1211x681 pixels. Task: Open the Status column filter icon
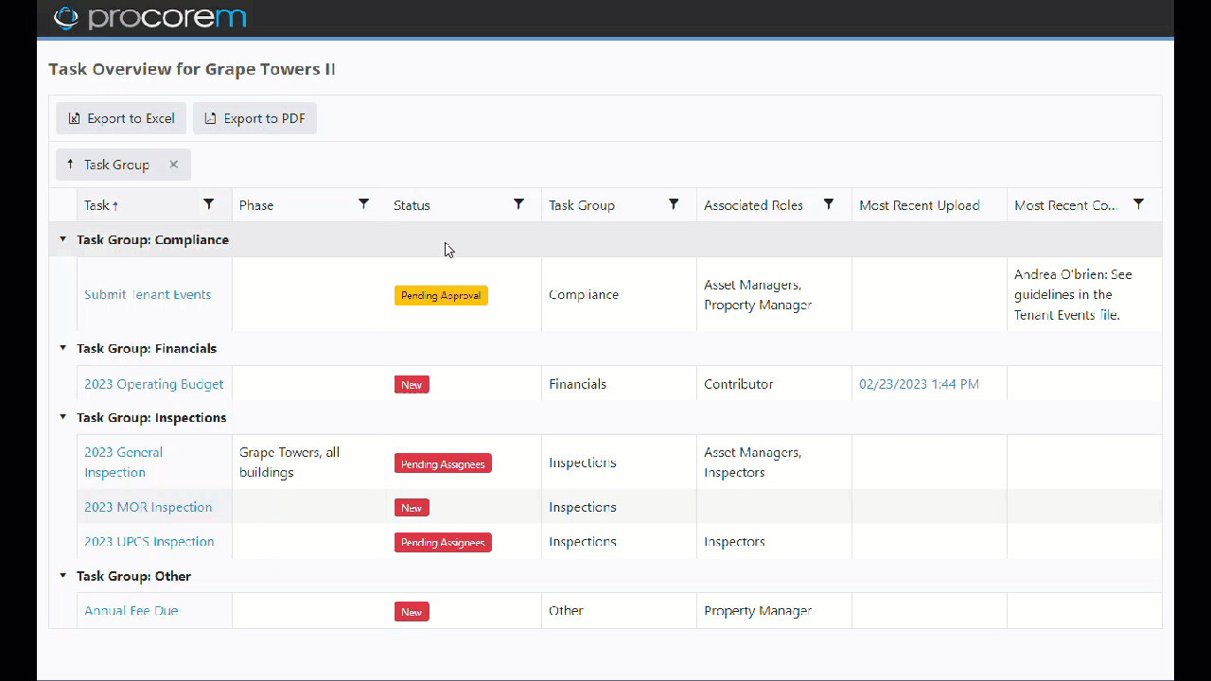tap(518, 204)
